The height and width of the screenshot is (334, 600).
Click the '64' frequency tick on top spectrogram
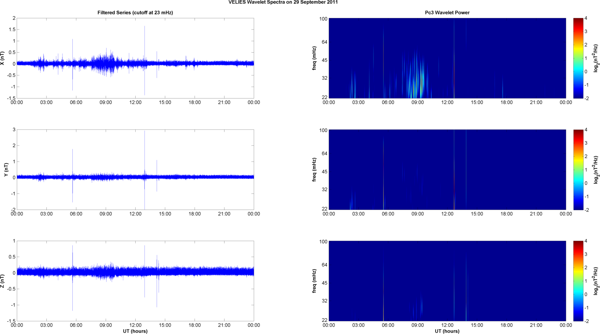point(324,42)
